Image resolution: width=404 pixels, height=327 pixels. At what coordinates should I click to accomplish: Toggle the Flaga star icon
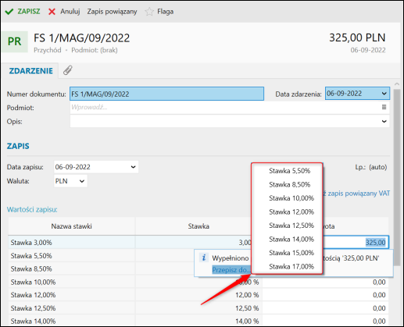tap(149, 12)
